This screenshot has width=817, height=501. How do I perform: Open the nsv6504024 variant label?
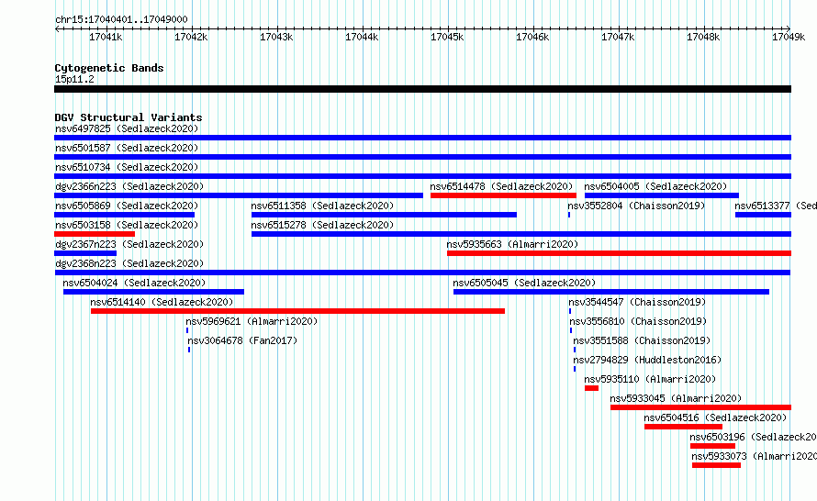(134, 283)
